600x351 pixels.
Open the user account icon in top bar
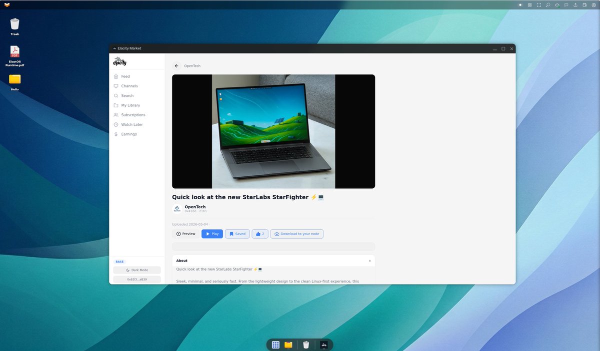tap(593, 5)
